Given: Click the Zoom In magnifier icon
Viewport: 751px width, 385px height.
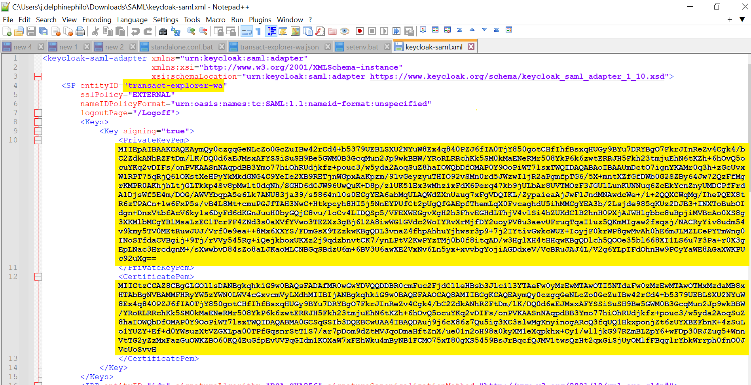Looking at the screenshot, I should 191,31.
